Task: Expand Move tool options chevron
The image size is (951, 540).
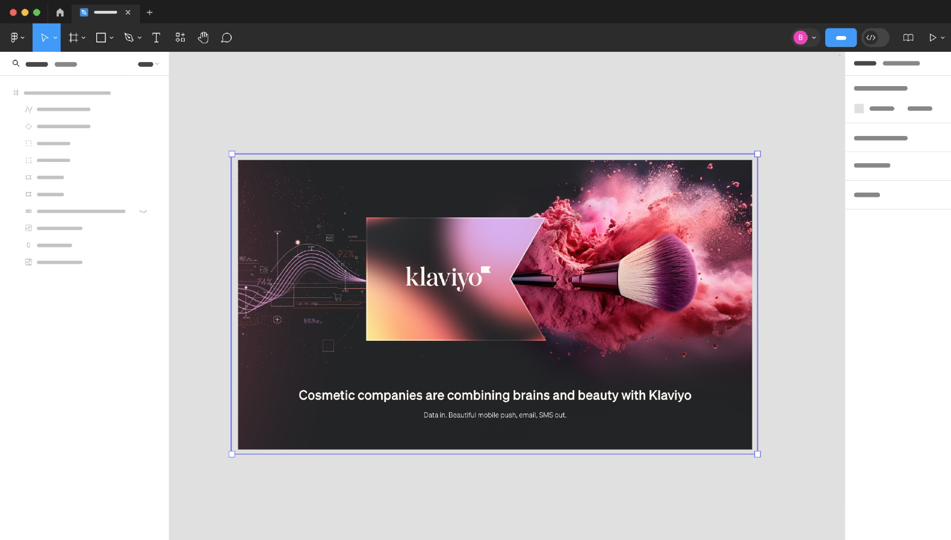Action: click(55, 38)
